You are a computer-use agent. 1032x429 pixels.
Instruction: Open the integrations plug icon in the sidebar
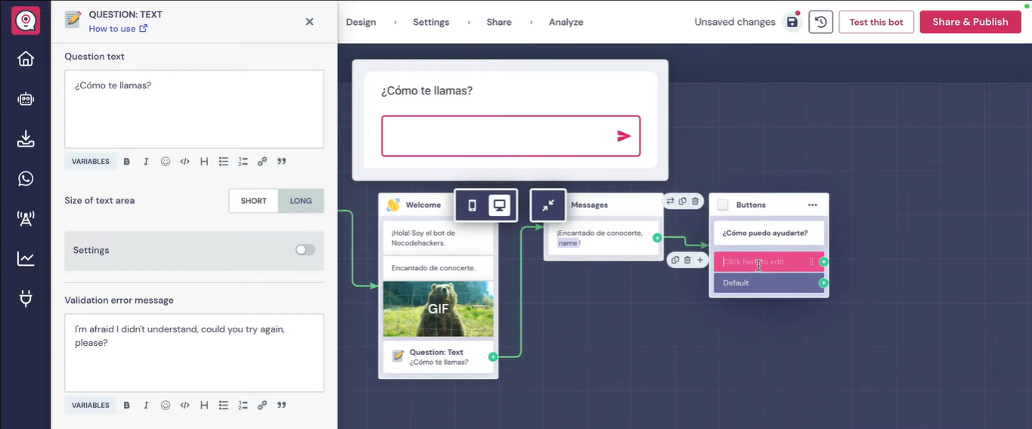pos(26,299)
